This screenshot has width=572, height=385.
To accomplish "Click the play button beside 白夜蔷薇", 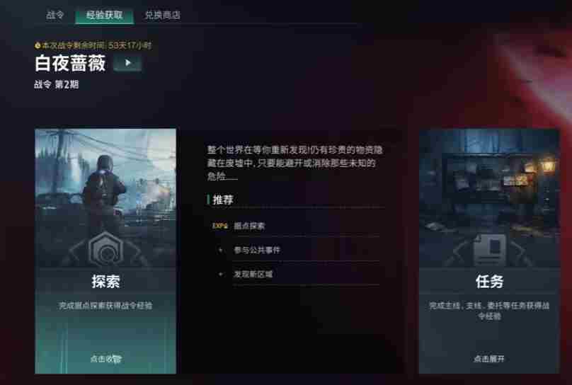I will coord(127,63).
